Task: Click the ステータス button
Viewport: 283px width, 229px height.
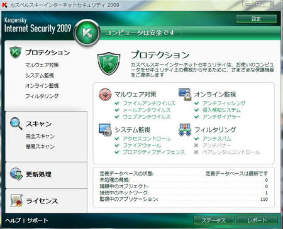Action: pos(214,220)
